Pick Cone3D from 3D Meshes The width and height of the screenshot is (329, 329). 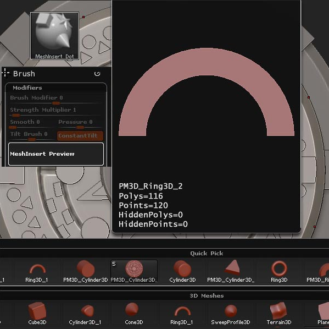[133, 314]
